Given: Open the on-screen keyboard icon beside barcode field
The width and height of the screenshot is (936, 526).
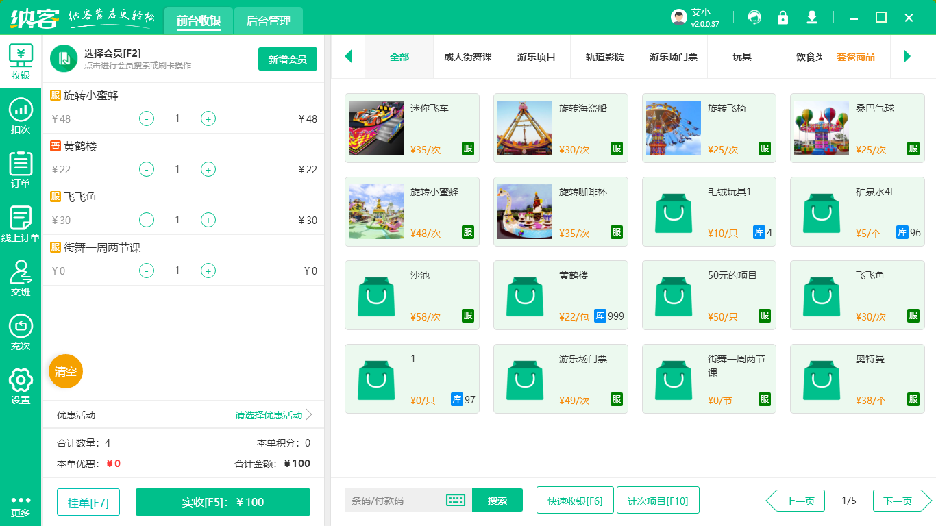Looking at the screenshot, I should [x=454, y=500].
